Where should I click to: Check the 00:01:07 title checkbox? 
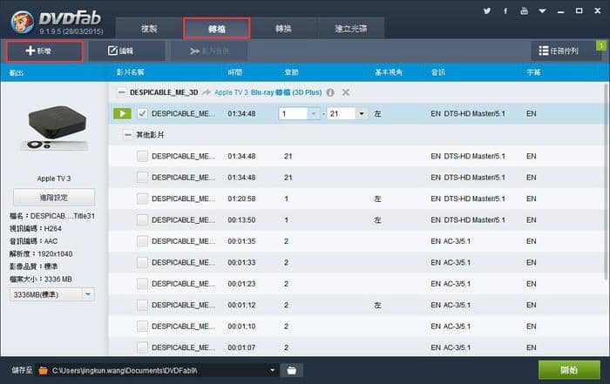coord(142,347)
